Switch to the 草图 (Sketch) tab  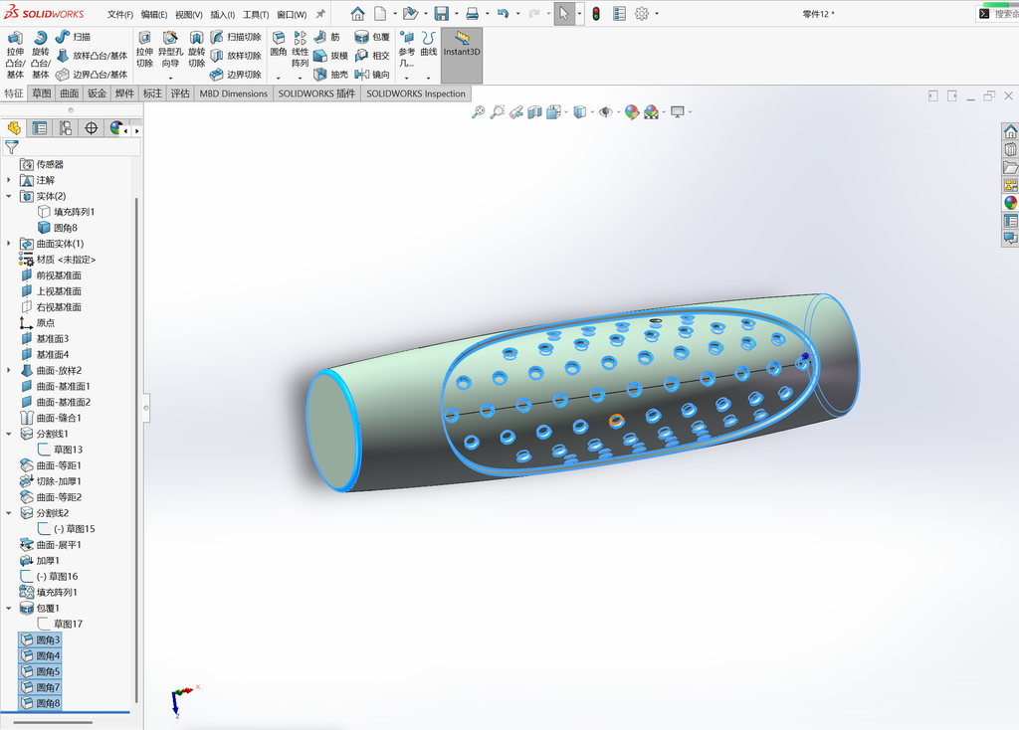[x=42, y=93]
